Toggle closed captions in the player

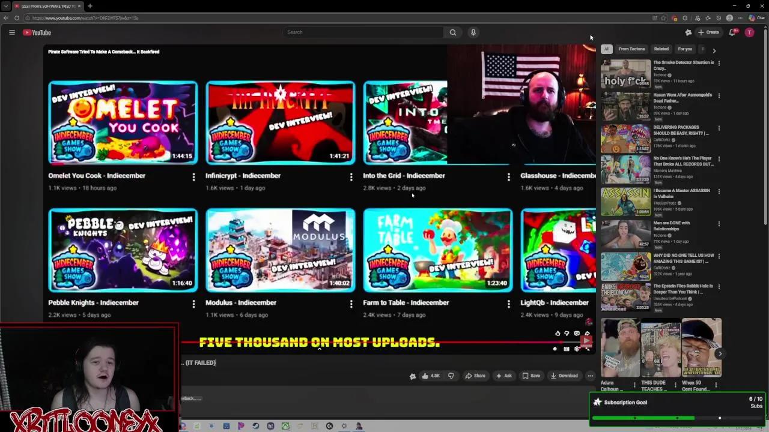click(x=567, y=349)
